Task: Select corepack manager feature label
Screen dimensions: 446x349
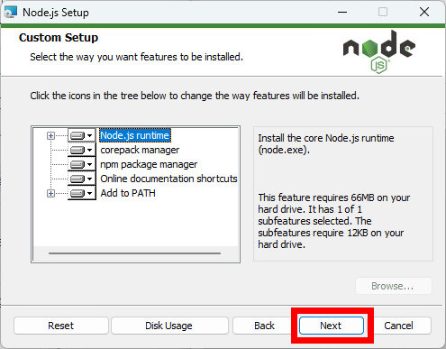Action: (140, 150)
